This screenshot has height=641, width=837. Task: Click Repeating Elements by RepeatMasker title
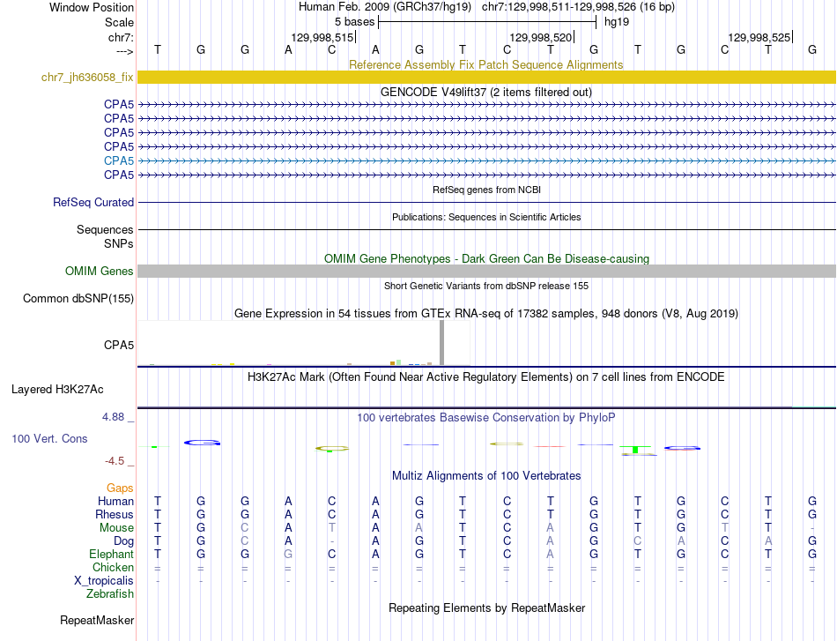click(486, 607)
